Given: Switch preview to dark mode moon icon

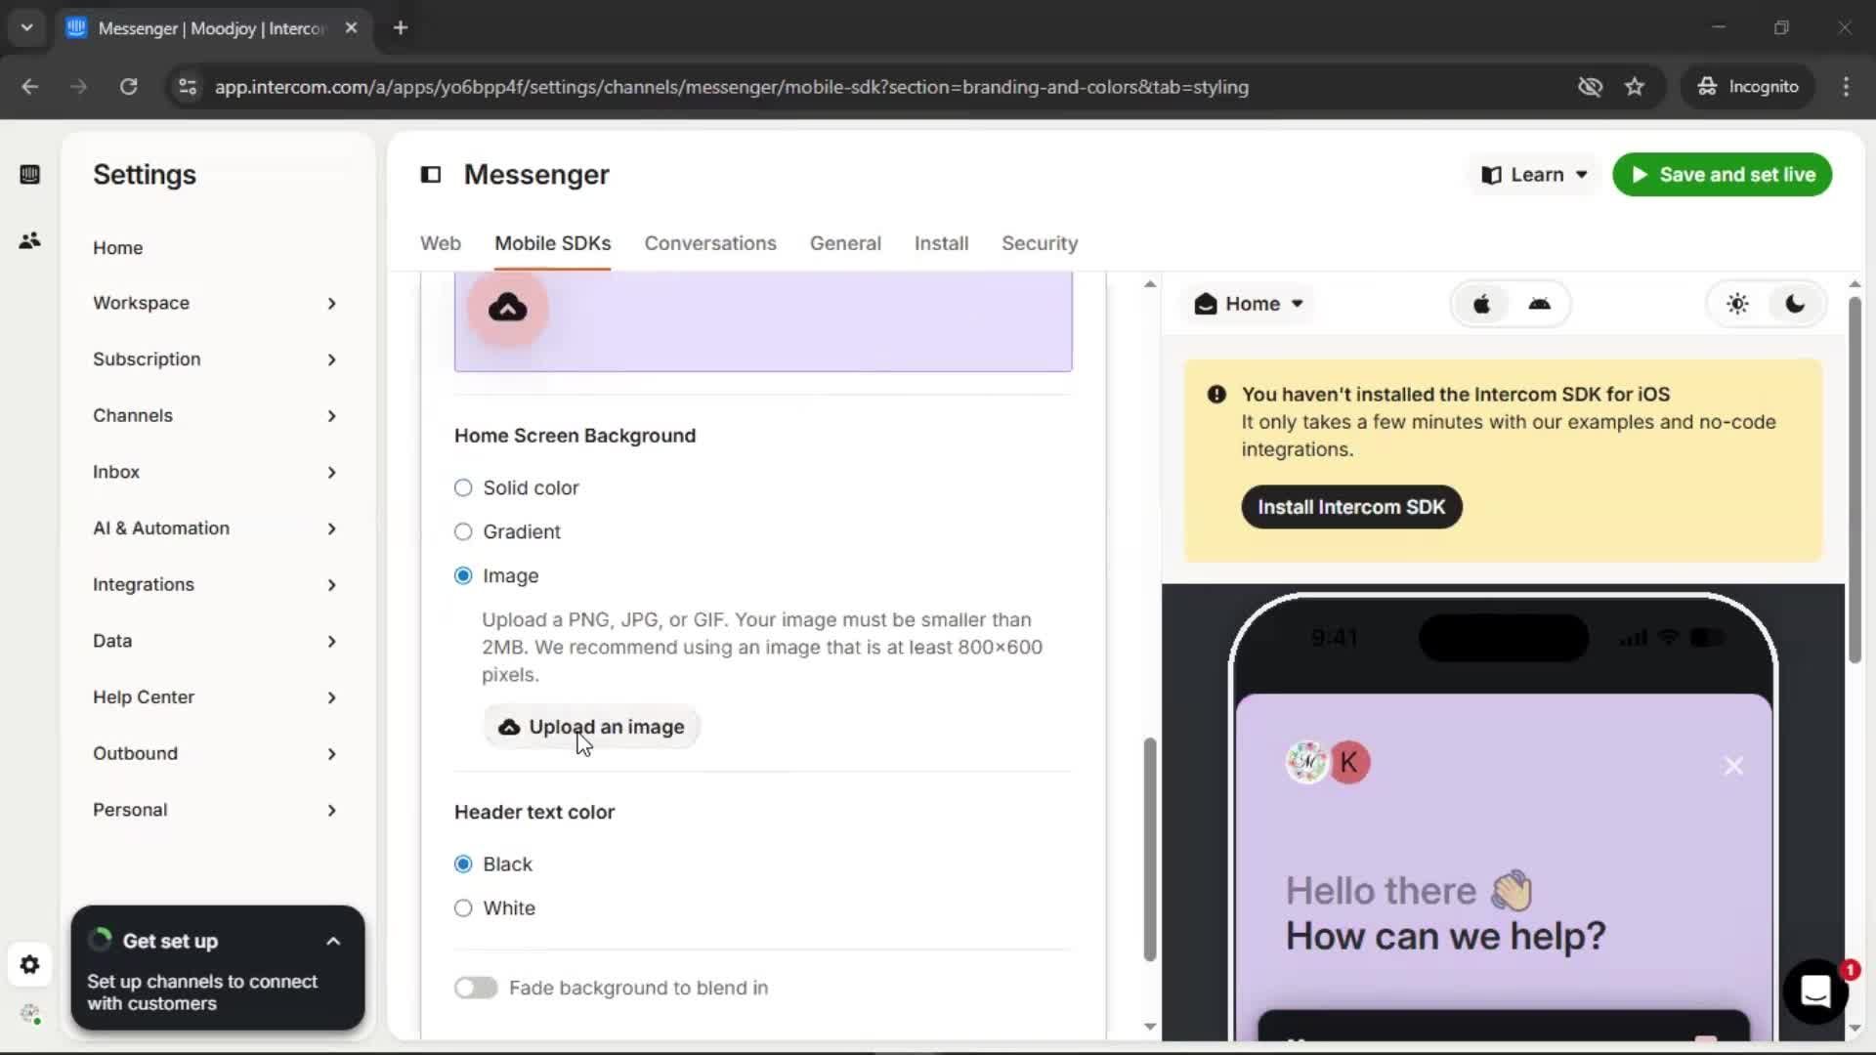Looking at the screenshot, I should [x=1795, y=304].
